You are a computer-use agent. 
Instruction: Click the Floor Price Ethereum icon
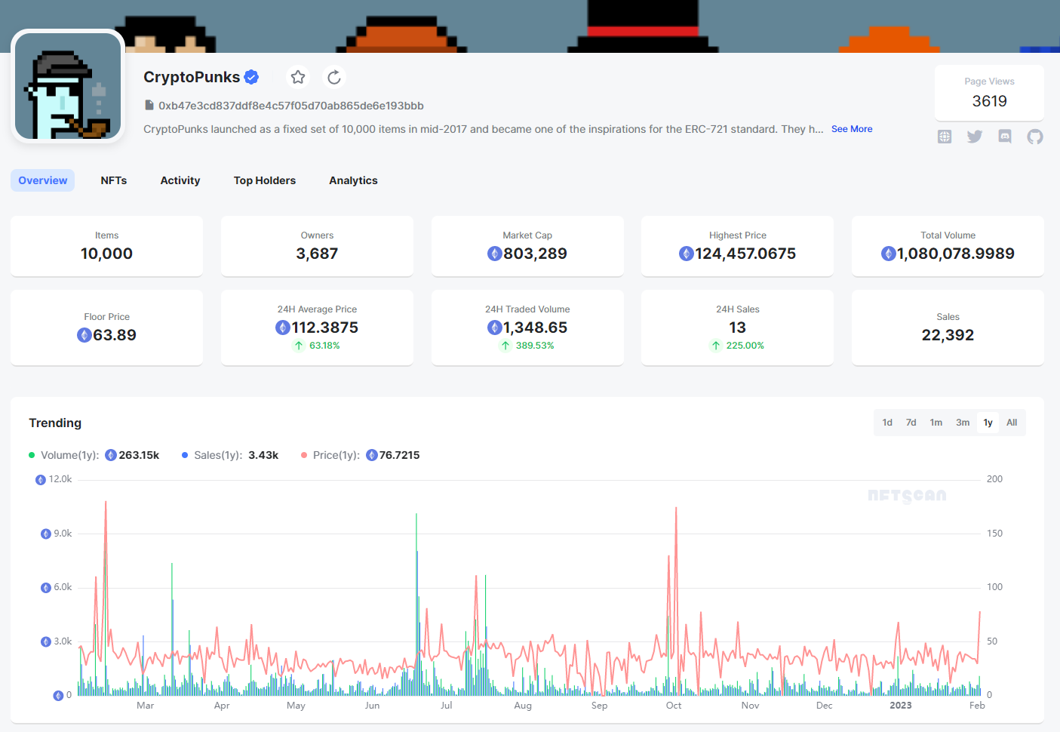tap(84, 335)
